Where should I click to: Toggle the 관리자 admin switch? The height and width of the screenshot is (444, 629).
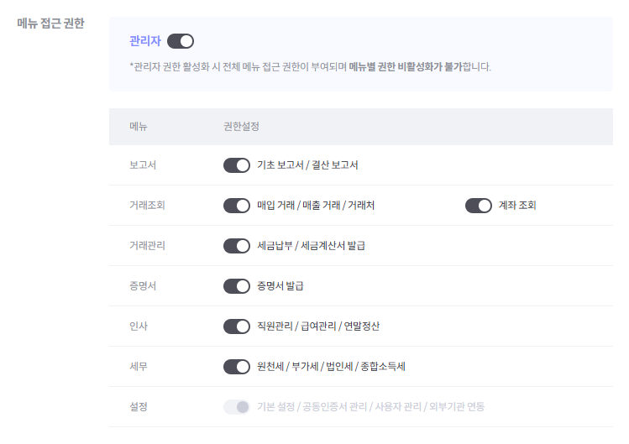[181, 41]
